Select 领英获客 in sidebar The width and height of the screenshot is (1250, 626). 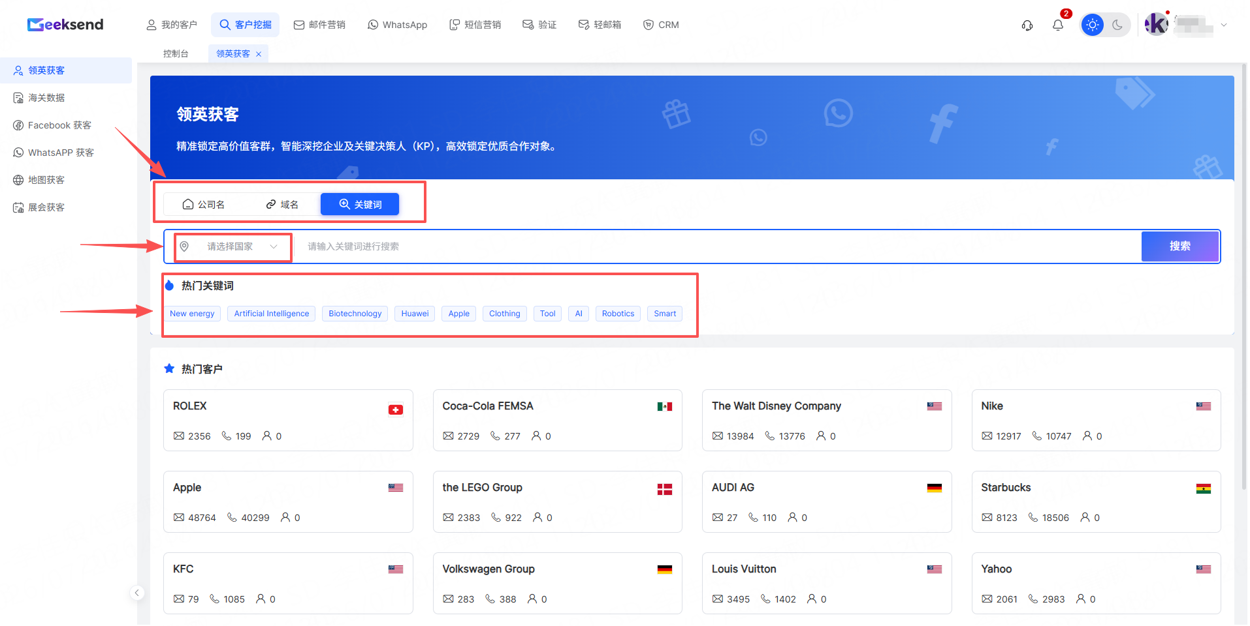tap(66, 70)
